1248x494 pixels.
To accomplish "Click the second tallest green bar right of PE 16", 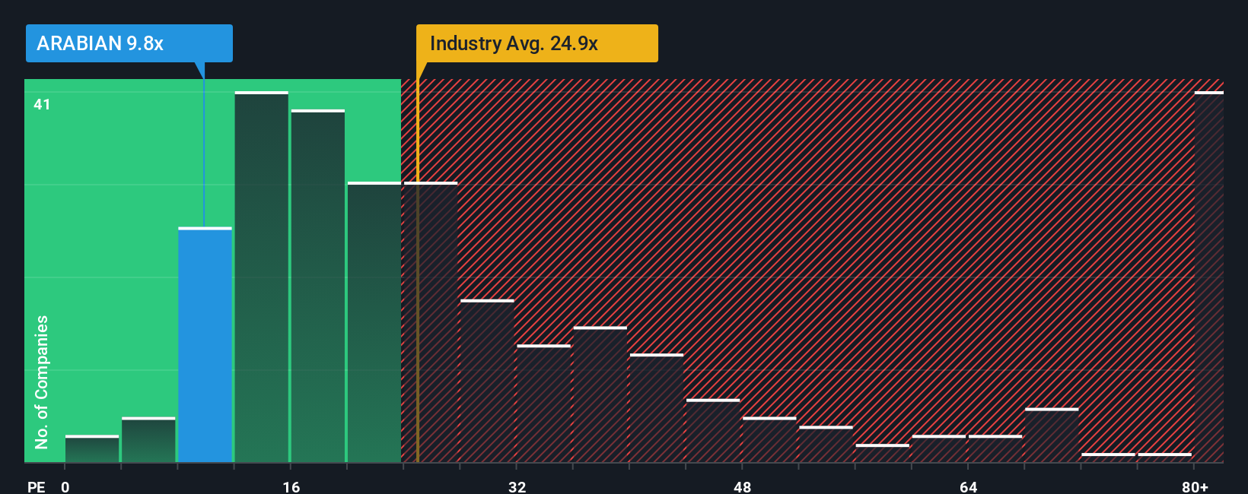I will coord(318,286).
